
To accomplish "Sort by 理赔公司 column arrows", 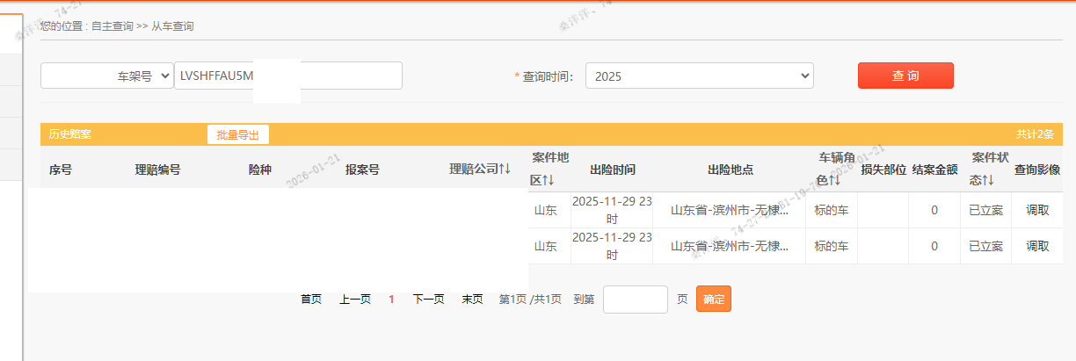I will 505,169.
